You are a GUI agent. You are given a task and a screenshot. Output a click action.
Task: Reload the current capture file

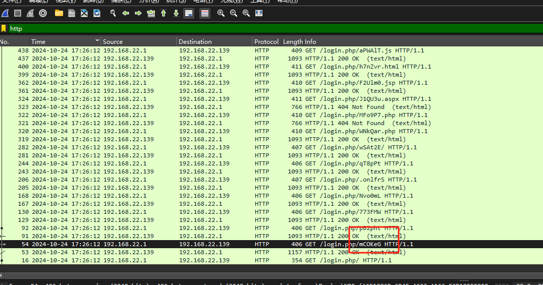(96, 13)
